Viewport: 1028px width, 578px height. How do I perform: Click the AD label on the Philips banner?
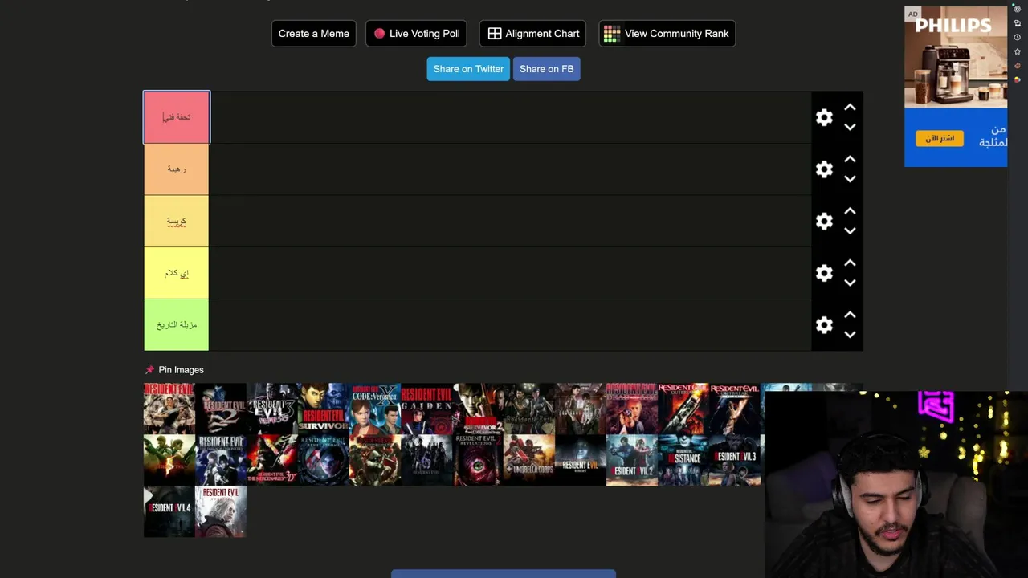912,14
